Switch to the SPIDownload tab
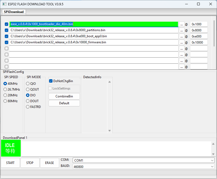The width and height of the screenshot is (217, 179). pyautogui.click(x=14, y=12)
